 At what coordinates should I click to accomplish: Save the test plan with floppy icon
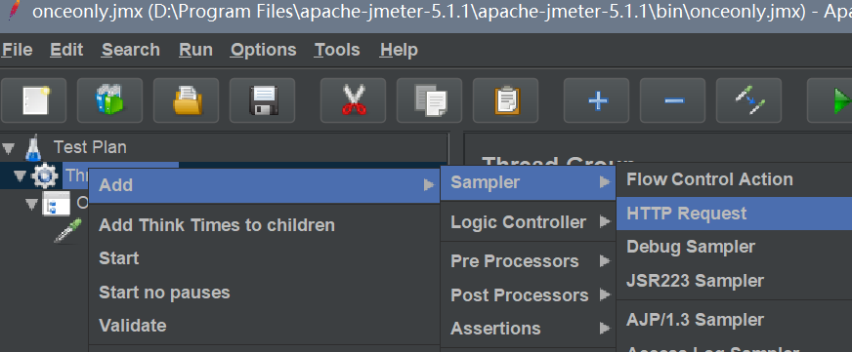pos(263,100)
